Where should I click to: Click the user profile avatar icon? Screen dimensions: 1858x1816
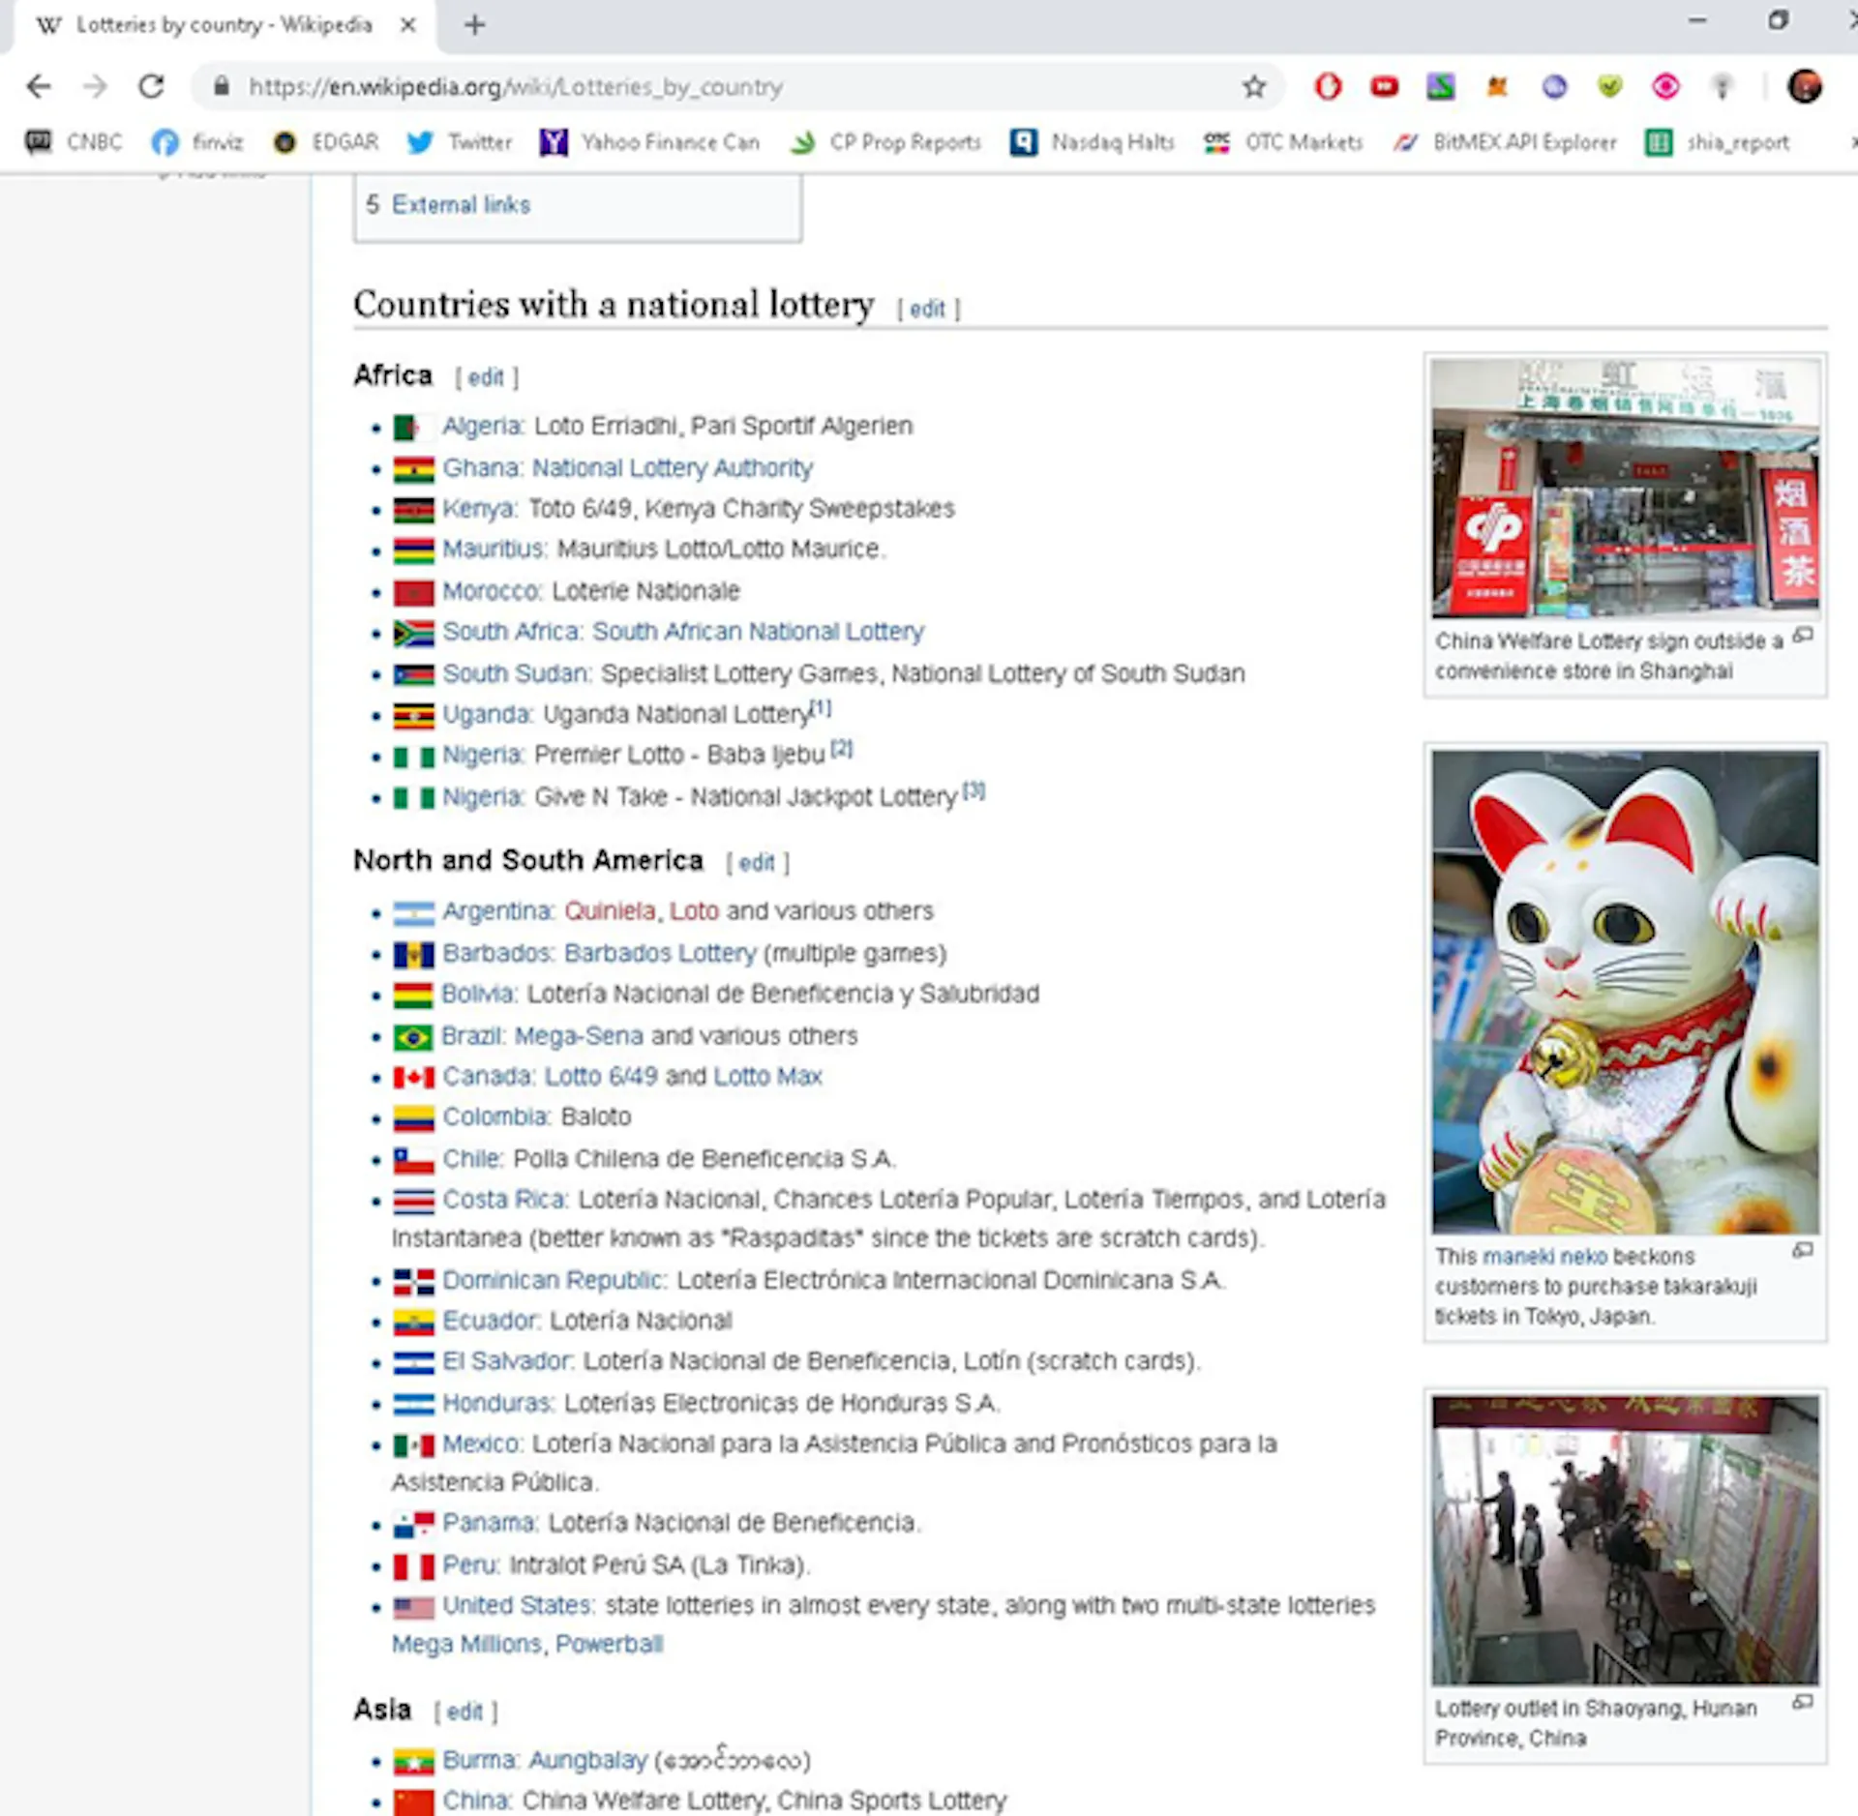(x=1804, y=87)
